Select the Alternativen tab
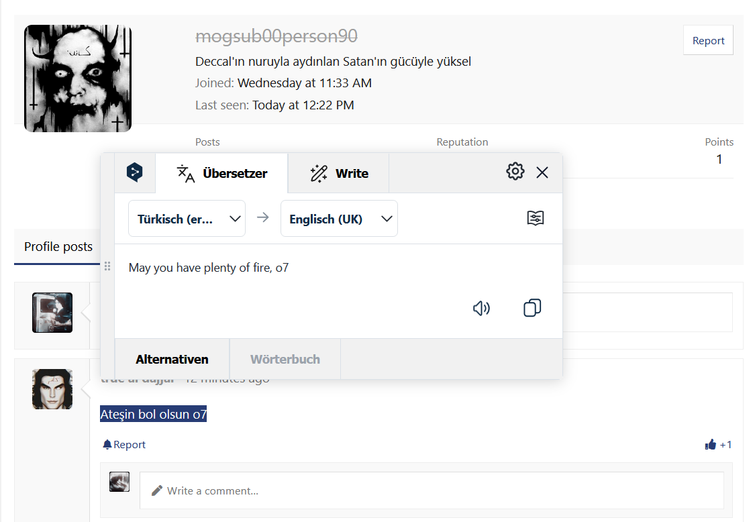 [x=172, y=359]
